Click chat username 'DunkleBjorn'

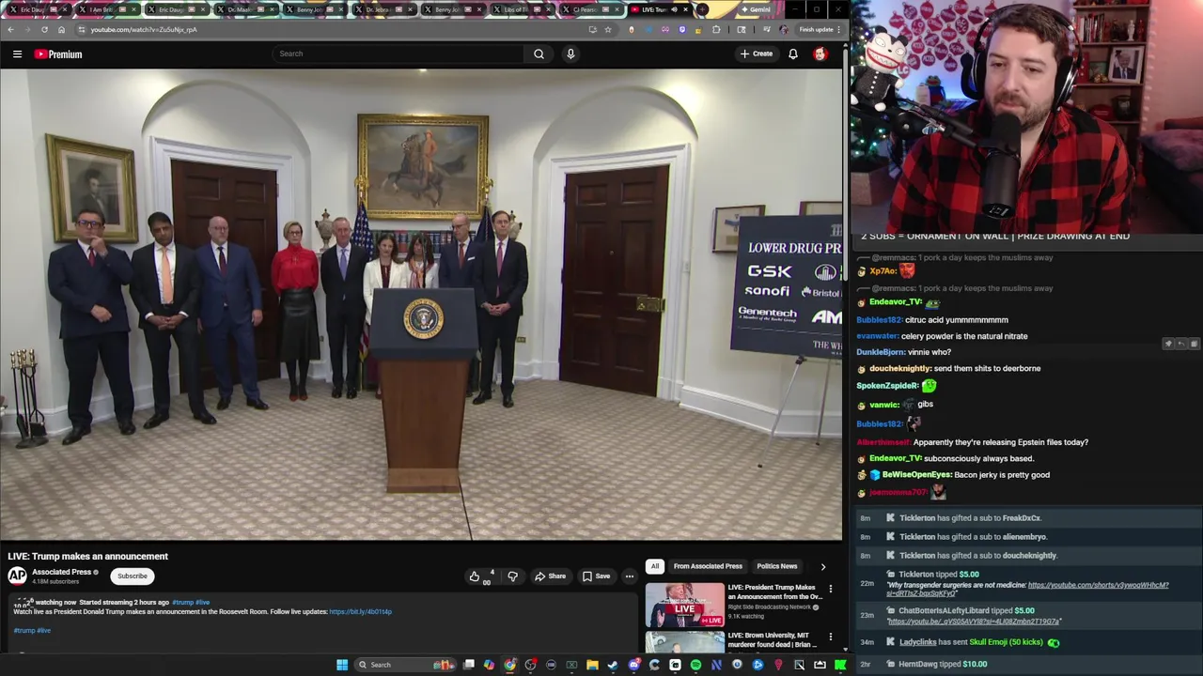[x=881, y=352]
